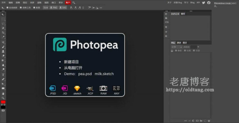Click the RAW camera format icon
Image resolution: width=239 pixels, height=123 pixels.
[103, 88]
